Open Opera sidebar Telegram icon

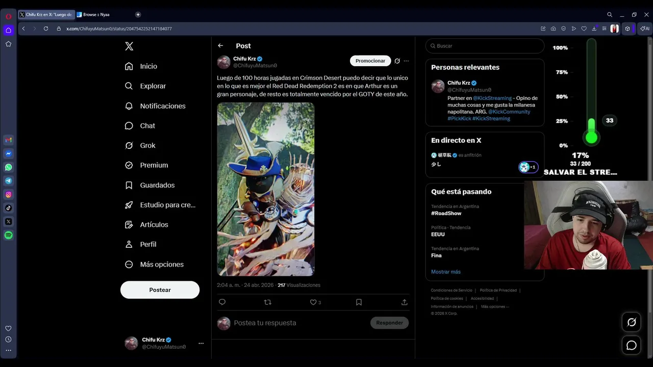tap(9, 181)
